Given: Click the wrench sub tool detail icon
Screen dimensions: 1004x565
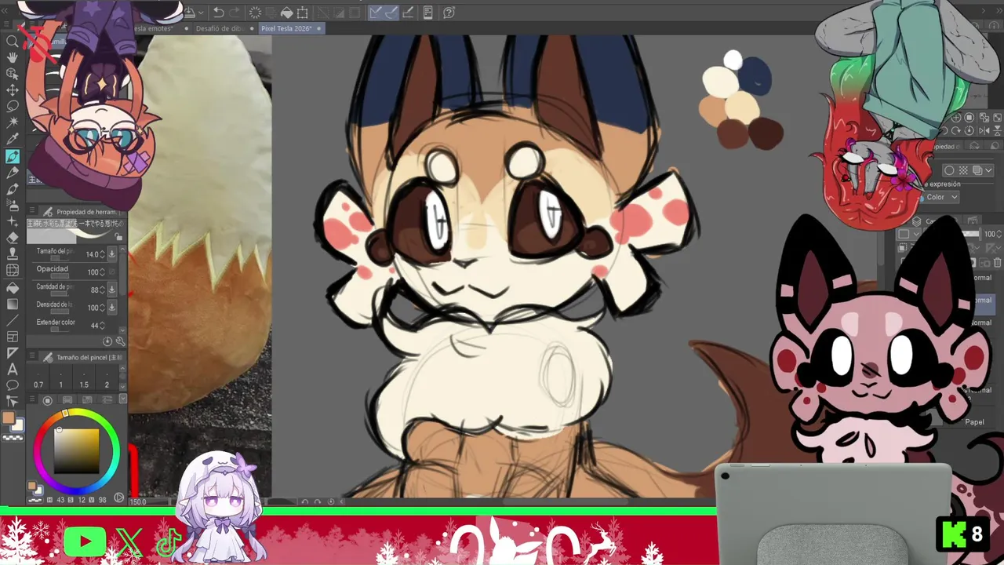Looking at the screenshot, I should (120, 341).
